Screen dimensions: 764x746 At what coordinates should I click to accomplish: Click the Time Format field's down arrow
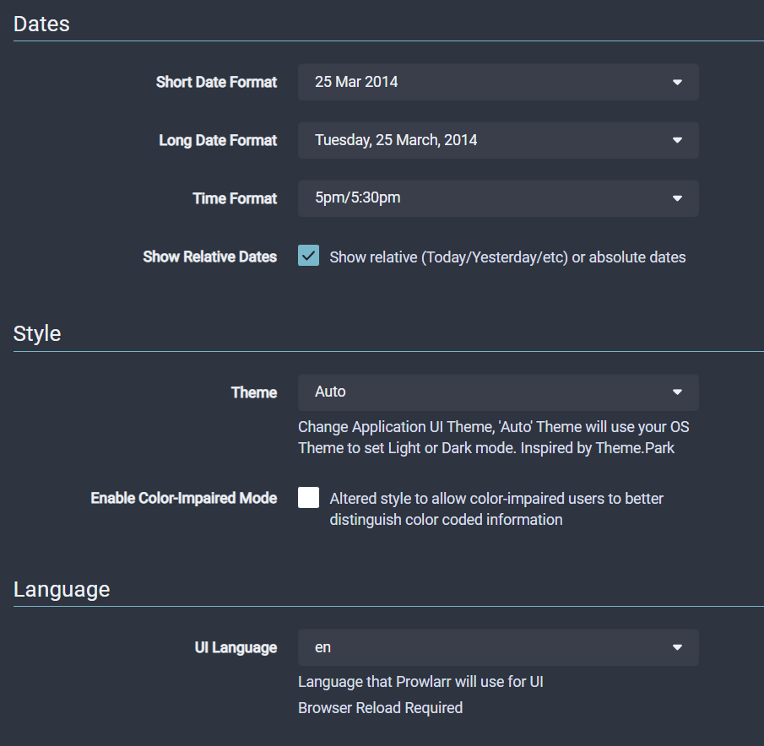pyautogui.click(x=677, y=198)
